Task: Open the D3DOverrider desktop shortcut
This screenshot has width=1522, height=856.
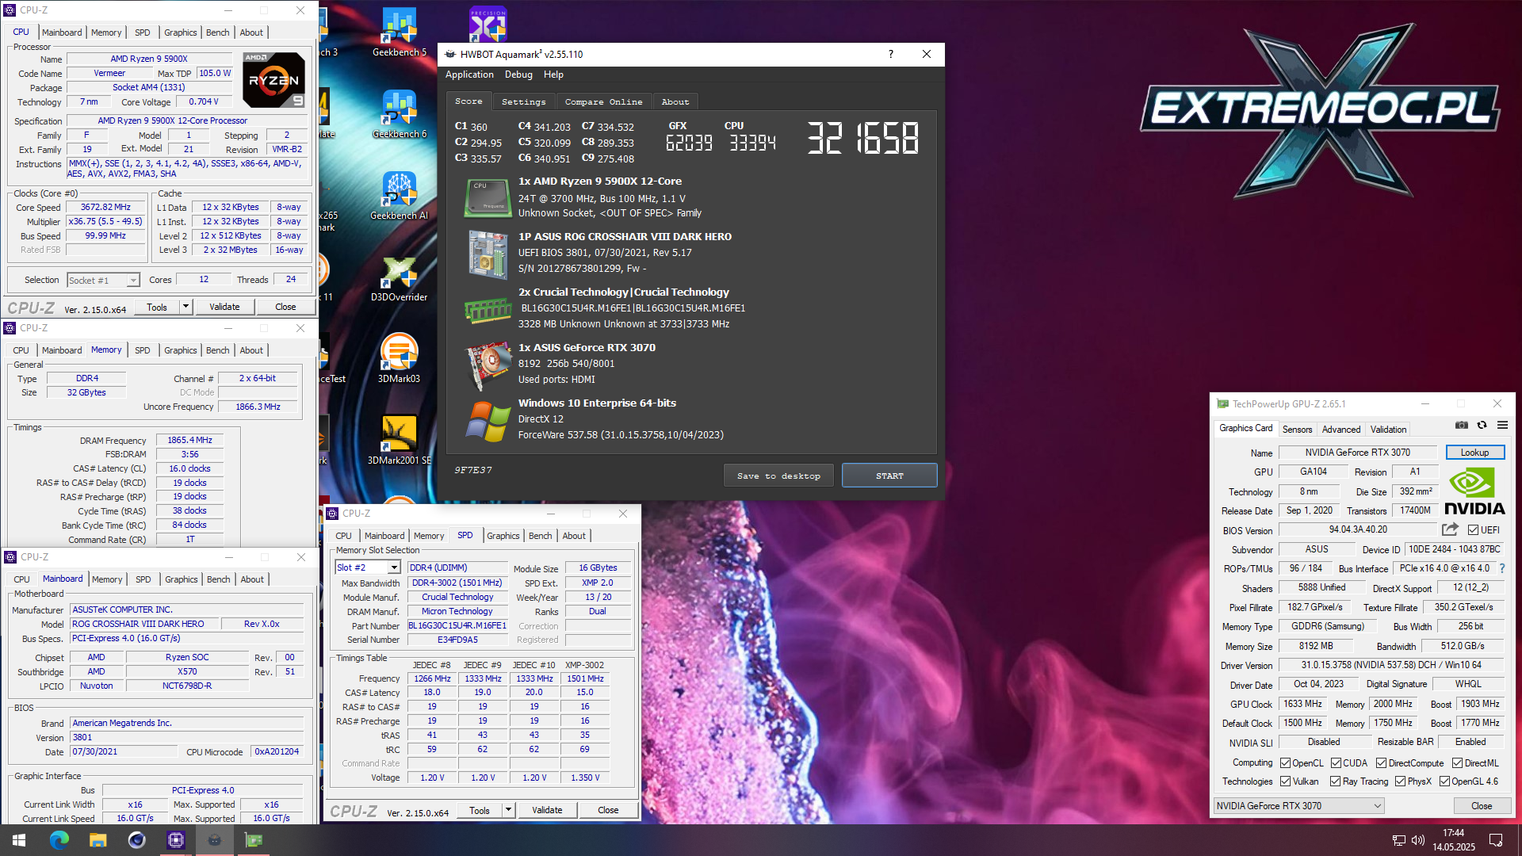Action: 399,278
